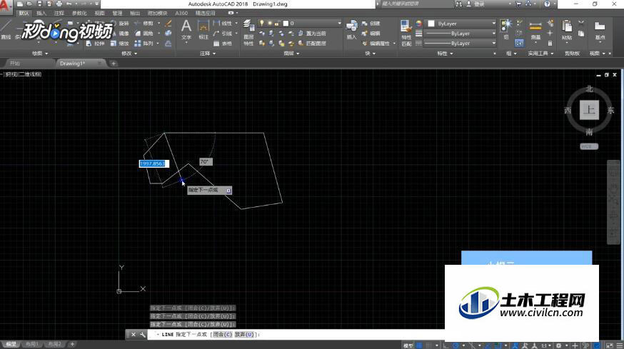Expand the 绘图 (Draw) panel
This screenshot has width=624, height=349.
tap(40, 54)
